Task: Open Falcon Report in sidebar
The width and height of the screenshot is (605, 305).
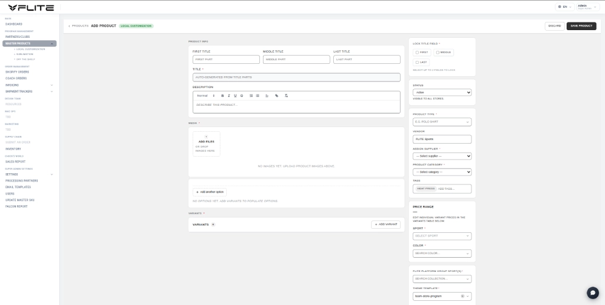Action: click(16, 206)
